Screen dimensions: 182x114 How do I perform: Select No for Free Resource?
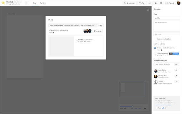tap(163, 108)
